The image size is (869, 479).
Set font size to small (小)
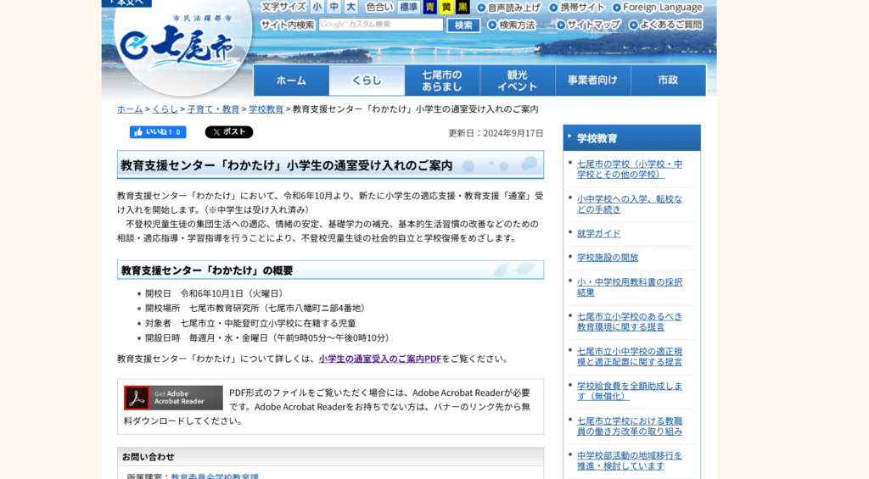(317, 7)
